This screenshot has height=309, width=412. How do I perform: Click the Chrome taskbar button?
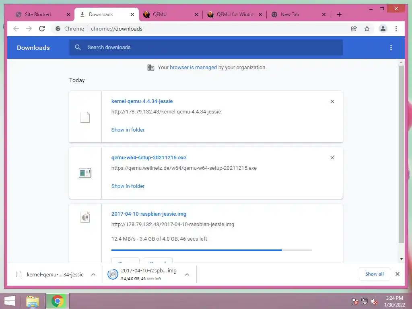coord(58,301)
